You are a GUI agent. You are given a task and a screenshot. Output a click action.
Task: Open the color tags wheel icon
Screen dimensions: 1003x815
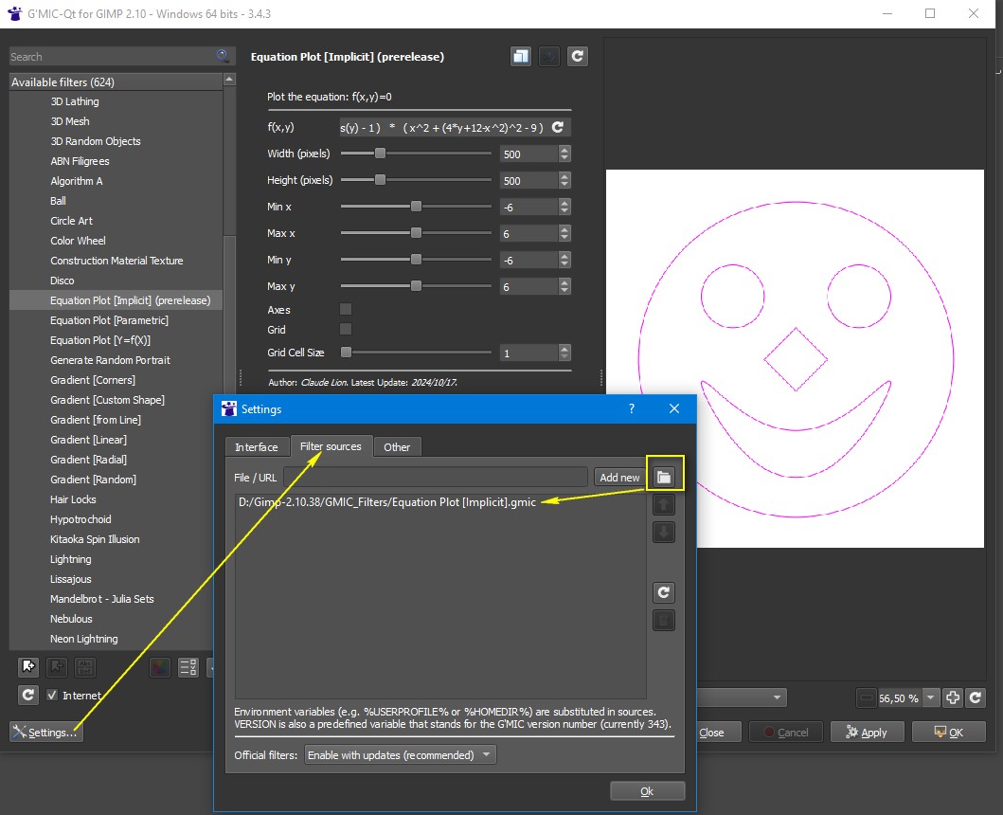point(159,667)
